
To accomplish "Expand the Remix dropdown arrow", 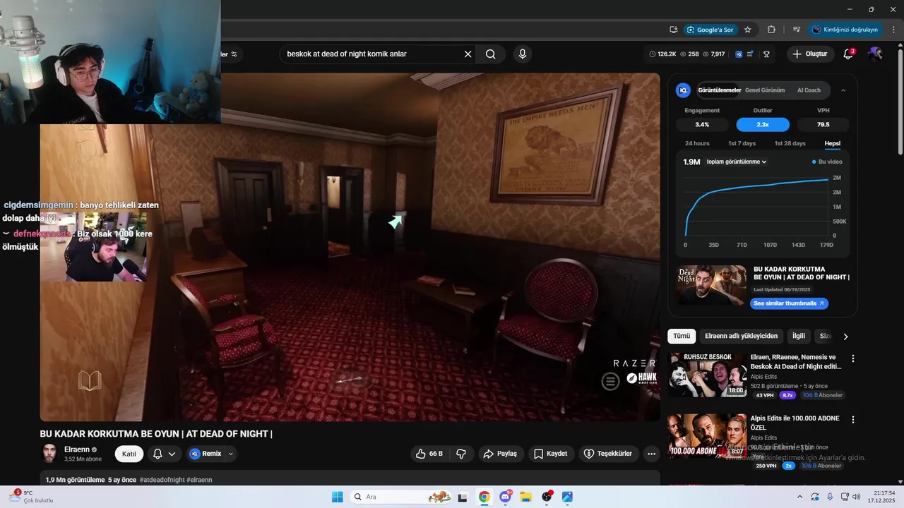I will (230, 454).
